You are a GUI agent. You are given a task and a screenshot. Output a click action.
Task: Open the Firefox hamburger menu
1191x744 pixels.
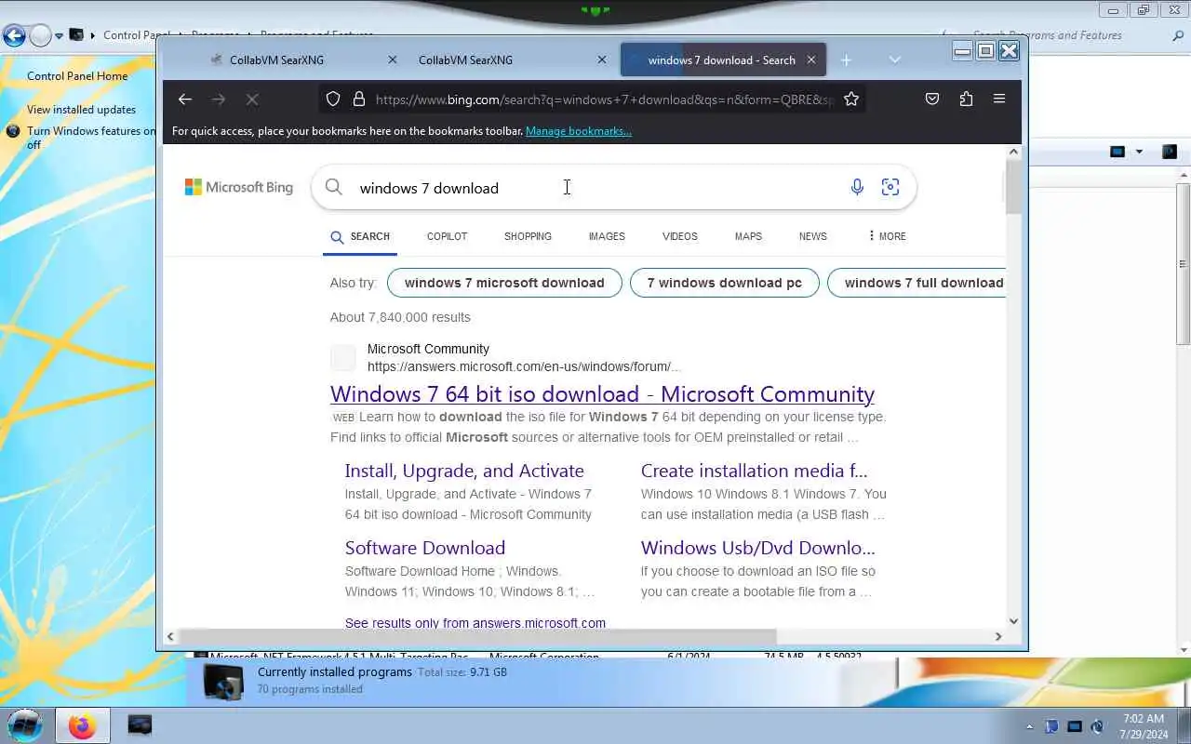pyautogui.click(x=999, y=100)
